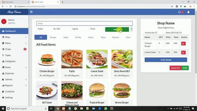Click the Shop cart icon in sidebar
197x111 pixels.
(3, 37)
